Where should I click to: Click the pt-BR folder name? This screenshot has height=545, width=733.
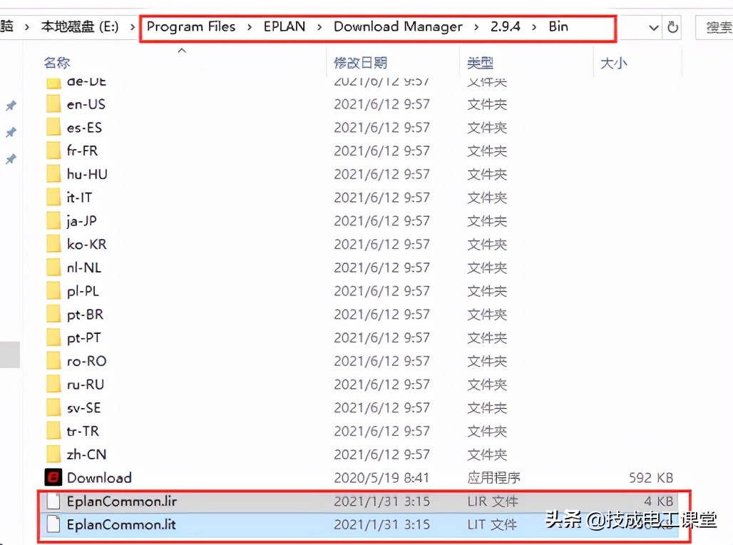click(85, 315)
